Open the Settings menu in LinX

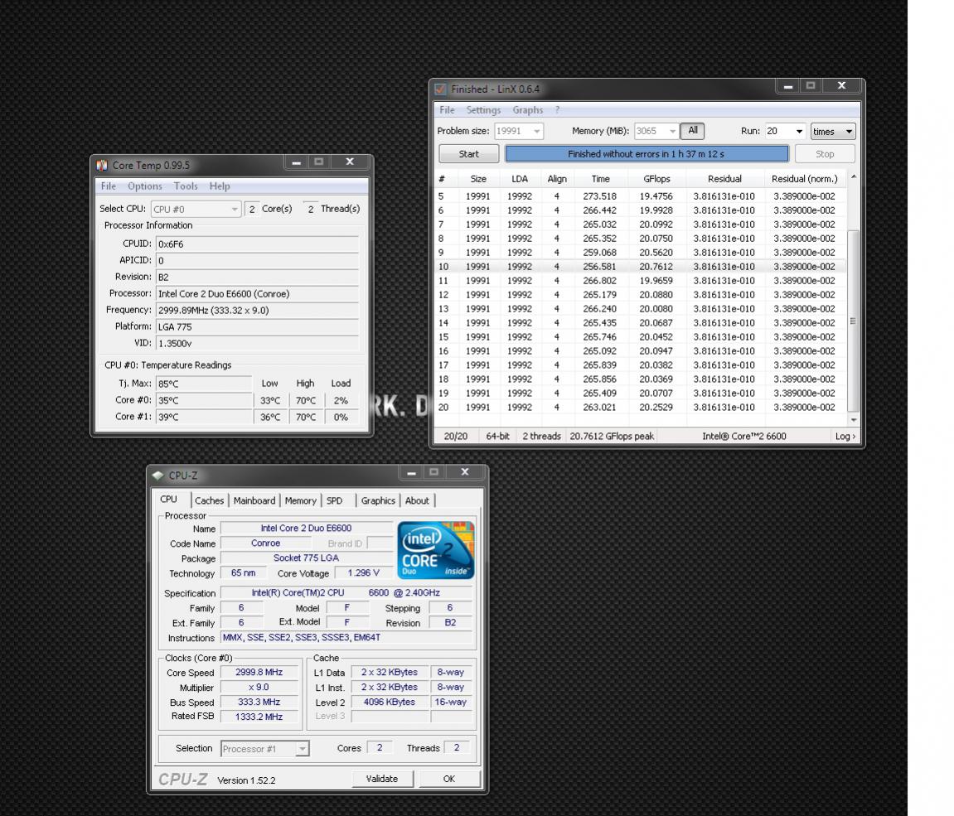484,110
